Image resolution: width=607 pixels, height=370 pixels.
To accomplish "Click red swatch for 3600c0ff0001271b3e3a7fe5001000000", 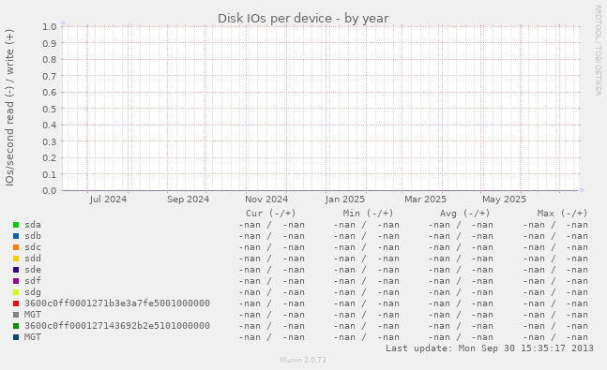I will (16, 303).
